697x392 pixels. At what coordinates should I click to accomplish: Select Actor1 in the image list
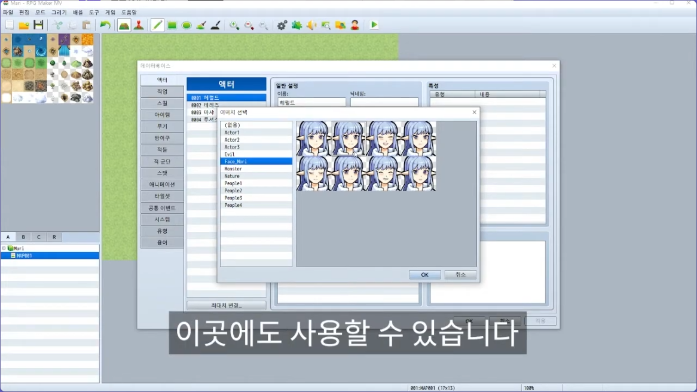[x=256, y=133]
